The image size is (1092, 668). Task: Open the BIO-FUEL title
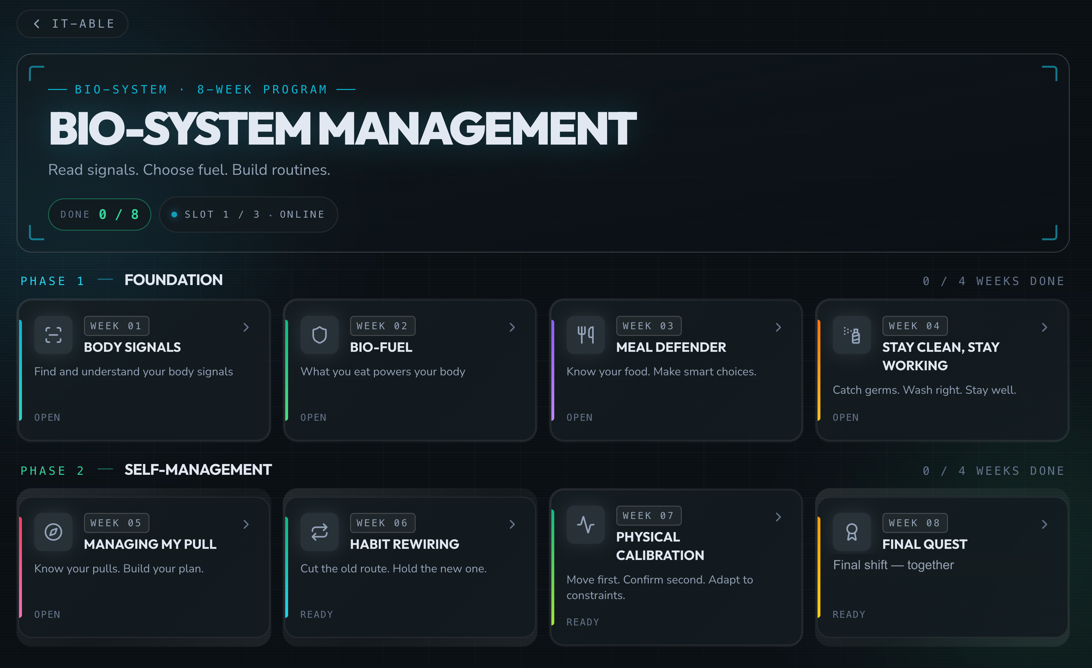[381, 347]
